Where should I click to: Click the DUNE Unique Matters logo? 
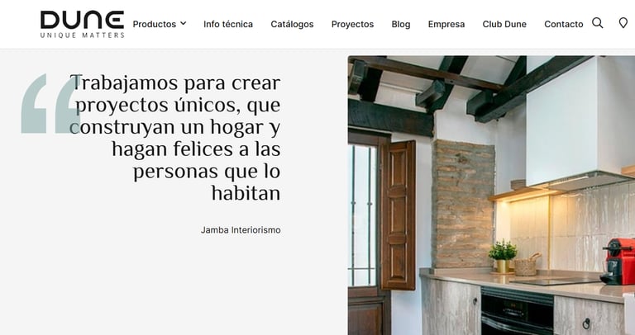pyautogui.click(x=82, y=24)
